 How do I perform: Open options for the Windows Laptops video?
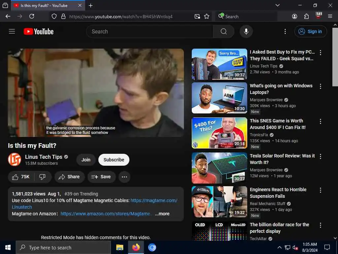pos(321,86)
